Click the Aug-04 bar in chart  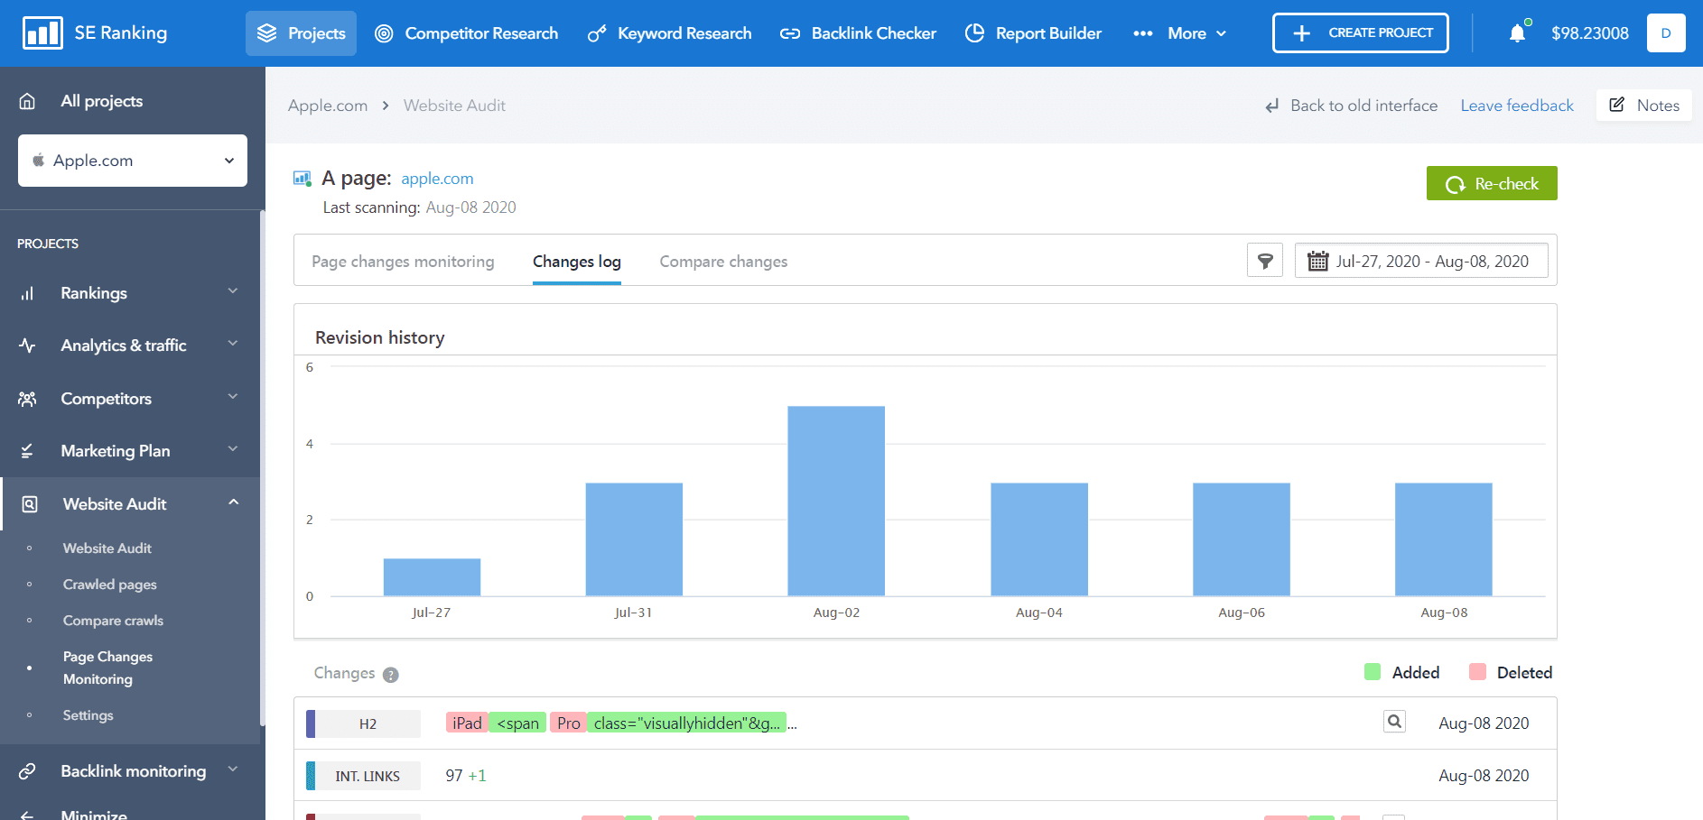[x=1039, y=539]
